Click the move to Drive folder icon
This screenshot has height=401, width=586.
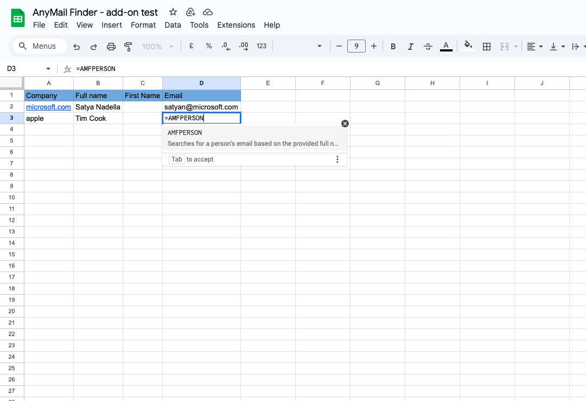pyautogui.click(x=190, y=12)
